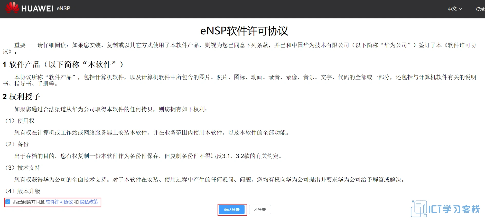Screen dimensions: 485x223
Task: Toggle the 我已阅读并同意 agreement checkbox
Action: [x=8, y=202]
